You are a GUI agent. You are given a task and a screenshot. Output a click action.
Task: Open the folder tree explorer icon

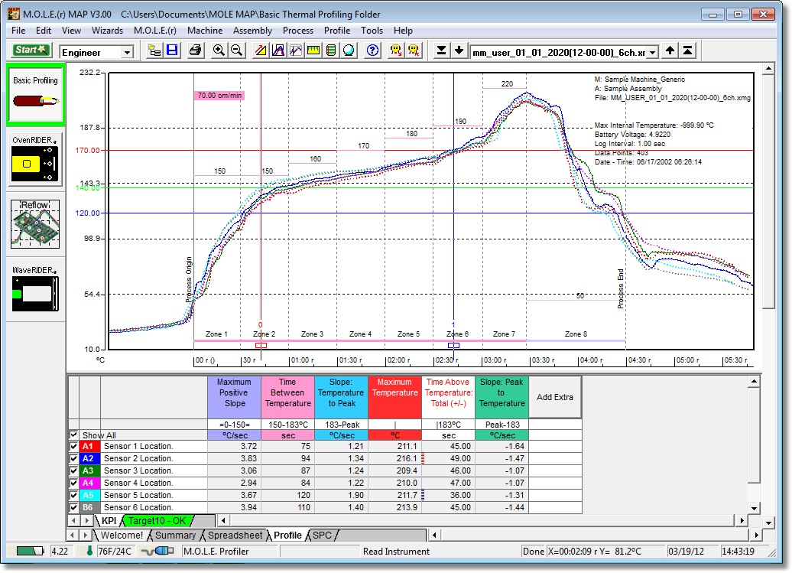point(154,50)
